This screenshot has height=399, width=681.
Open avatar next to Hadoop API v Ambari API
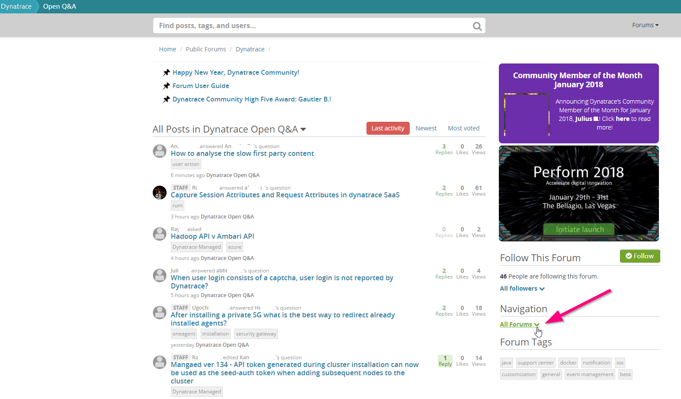160,234
